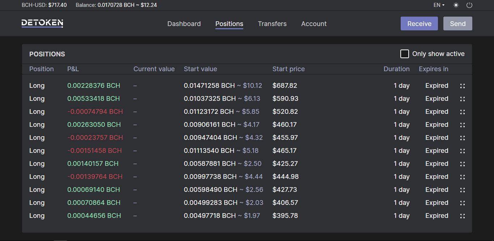Image resolution: width=494 pixels, height=241 pixels.
Task: Click P&L value 0.00263050 BCH
Action: [94, 125]
